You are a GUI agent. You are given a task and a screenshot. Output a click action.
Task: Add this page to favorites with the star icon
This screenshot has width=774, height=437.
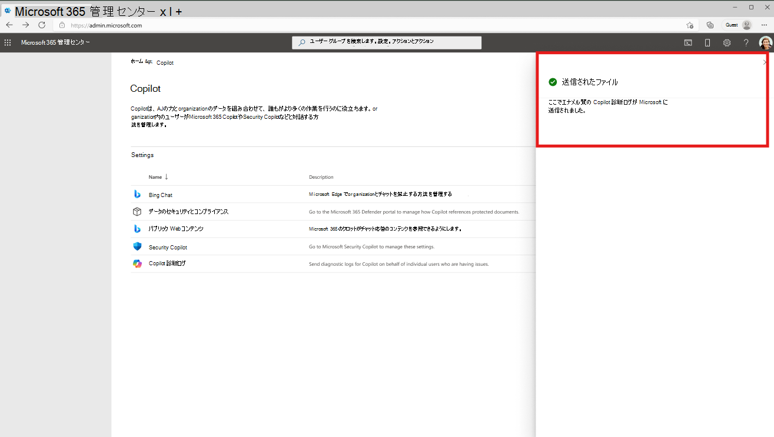click(x=690, y=25)
